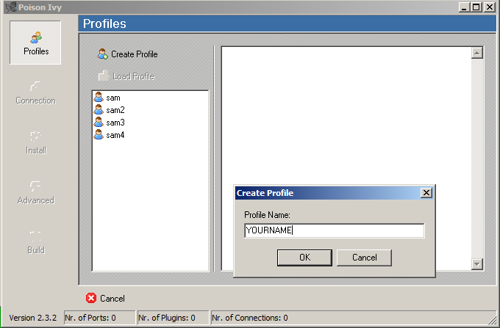Select the profile icon beside sam3
This screenshot has width=500, height=328.
coord(99,122)
